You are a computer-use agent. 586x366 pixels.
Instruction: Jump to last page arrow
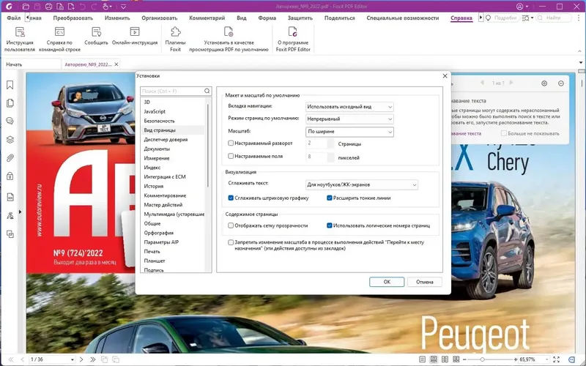pyautogui.click(x=93, y=359)
